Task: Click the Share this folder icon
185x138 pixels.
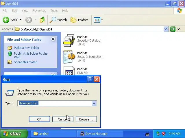Action: (x=10, y=62)
